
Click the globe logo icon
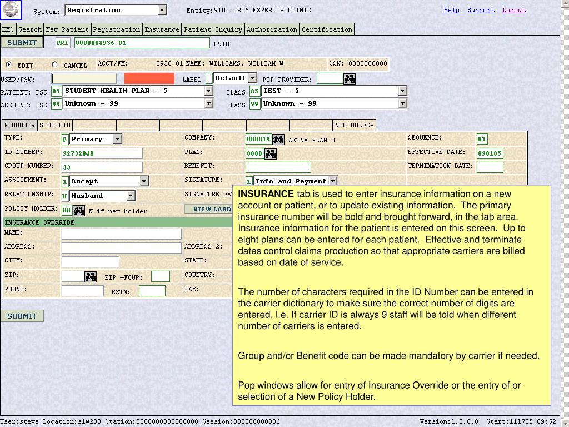[11, 10]
